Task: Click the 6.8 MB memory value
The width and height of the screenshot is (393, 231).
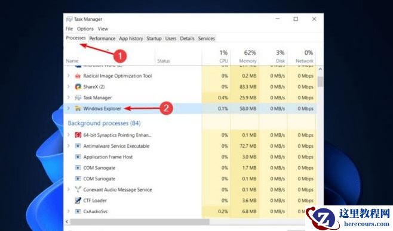Action: click(x=249, y=211)
